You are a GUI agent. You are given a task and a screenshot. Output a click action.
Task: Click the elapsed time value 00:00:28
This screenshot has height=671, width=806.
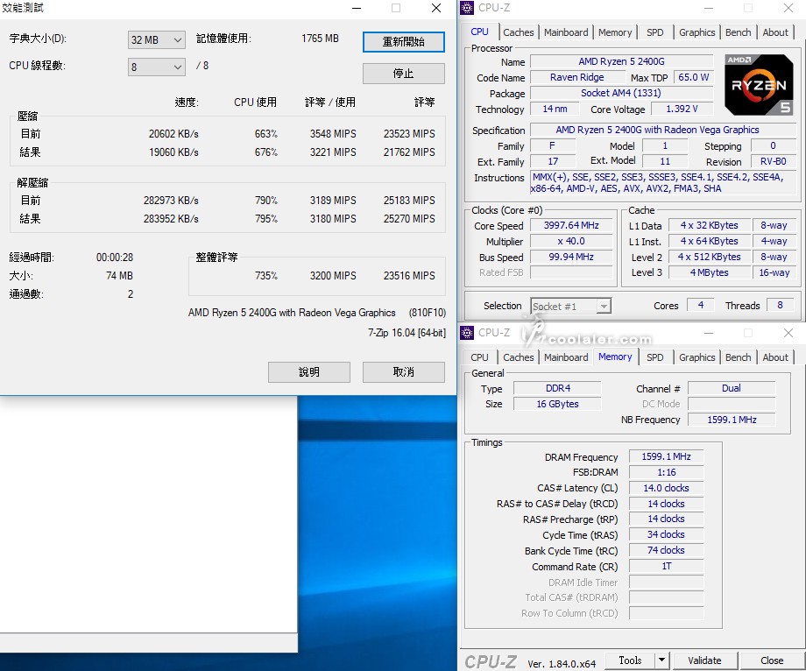[x=115, y=258]
